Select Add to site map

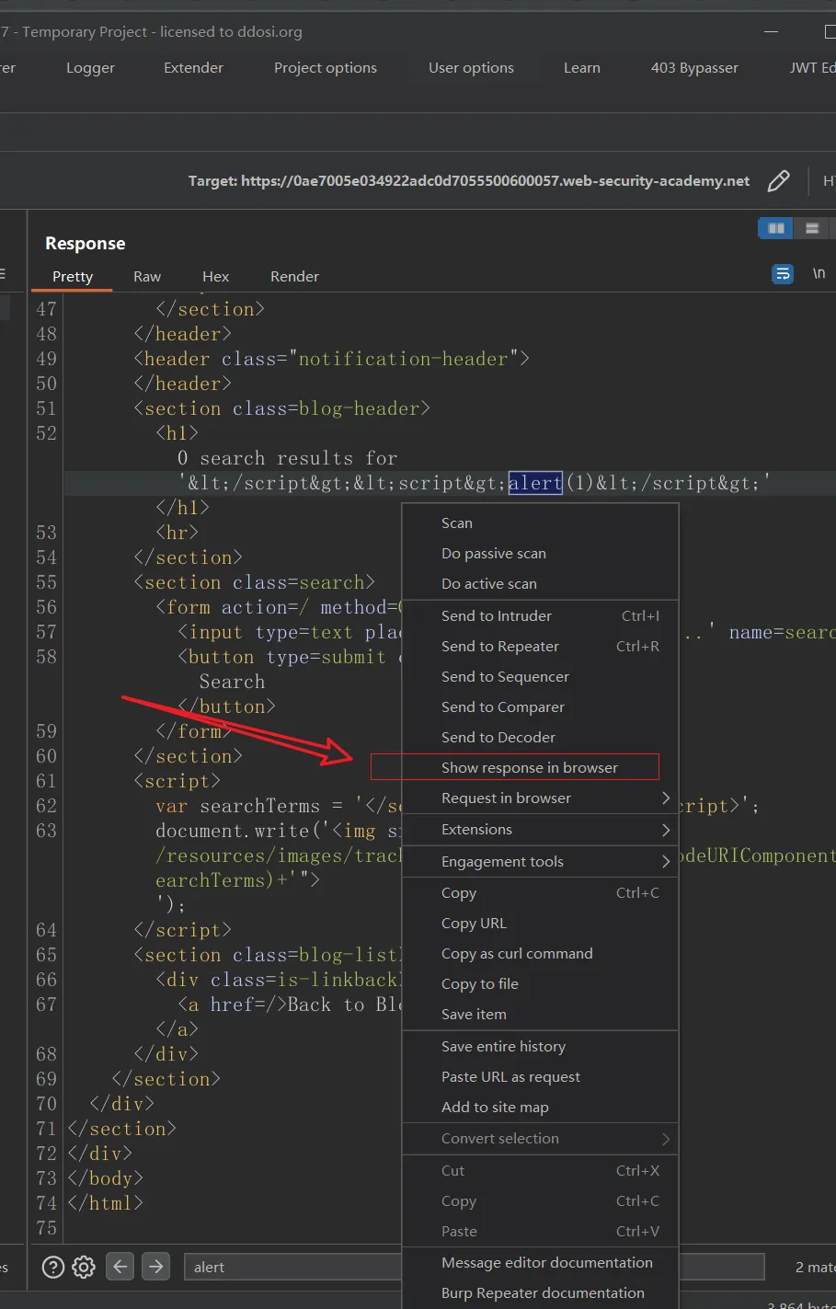click(x=541, y=1107)
